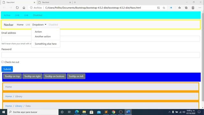Toggle the Check me out checkbox

(x=3, y=62)
